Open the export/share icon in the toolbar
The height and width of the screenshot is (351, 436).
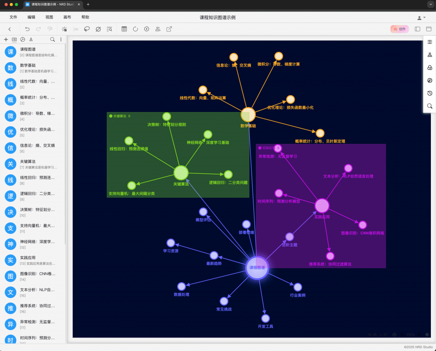click(x=169, y=29)
